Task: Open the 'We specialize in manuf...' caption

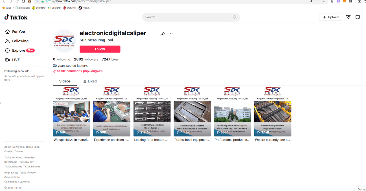Action: click(71, 140)
